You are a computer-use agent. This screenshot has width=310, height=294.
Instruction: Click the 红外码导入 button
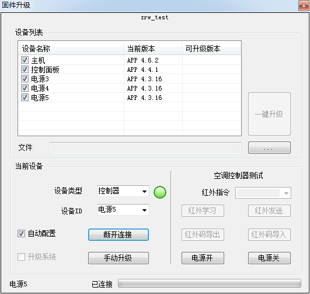[x=269, y=234]
